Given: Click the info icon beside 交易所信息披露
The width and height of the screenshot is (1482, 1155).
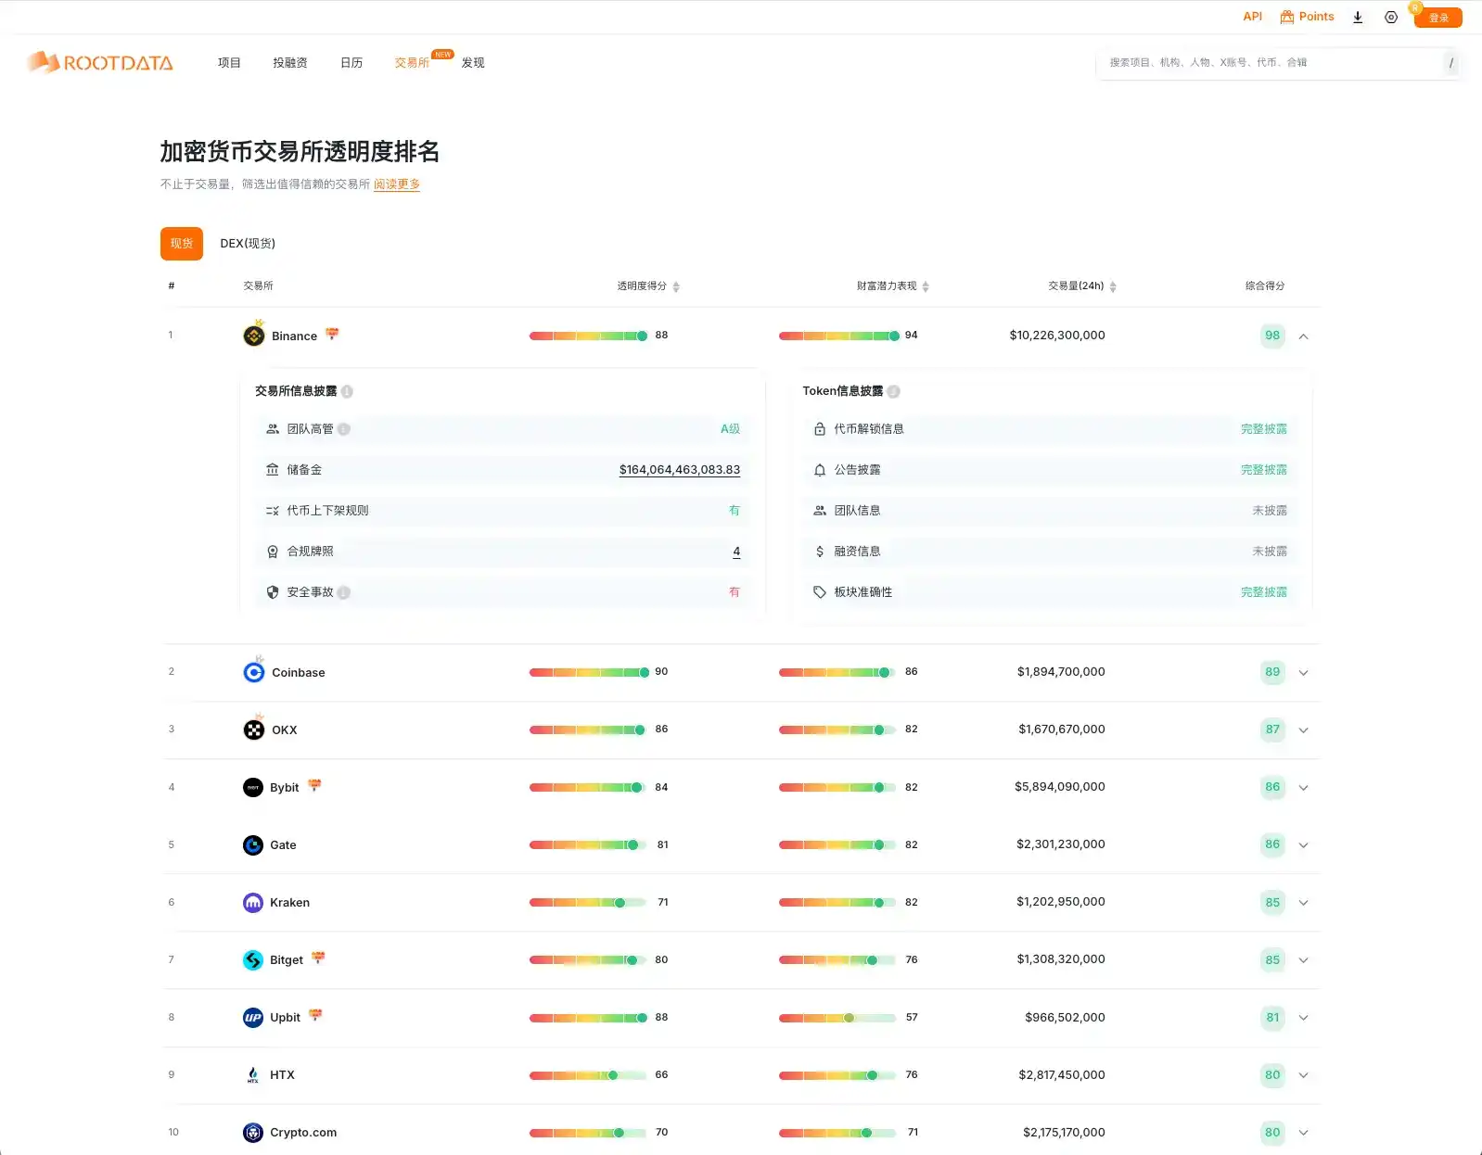Looking at the screenshot, I should point(347,391).
